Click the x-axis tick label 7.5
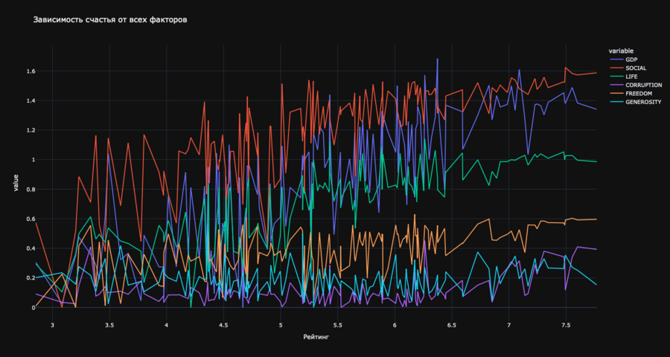The image size is (670, 357). [566, 326]
